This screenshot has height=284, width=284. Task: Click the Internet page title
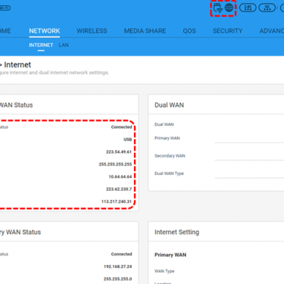click(x=17, y=65)
